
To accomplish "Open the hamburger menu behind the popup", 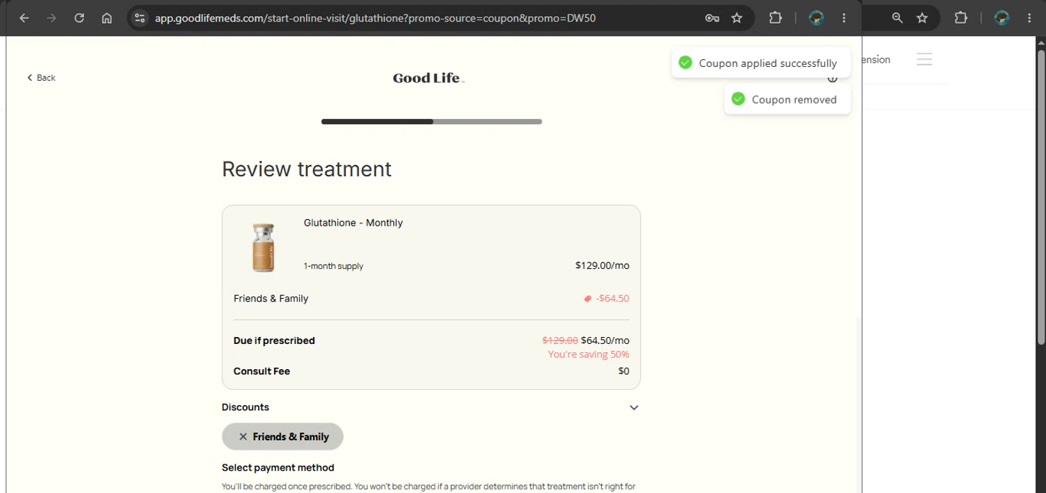I will click(x=925, y=59).
